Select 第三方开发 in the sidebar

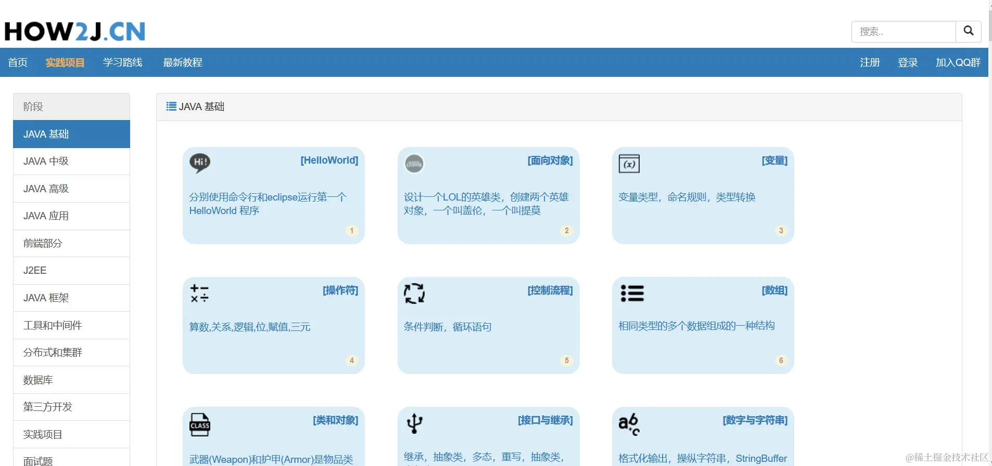click(71, 407)
